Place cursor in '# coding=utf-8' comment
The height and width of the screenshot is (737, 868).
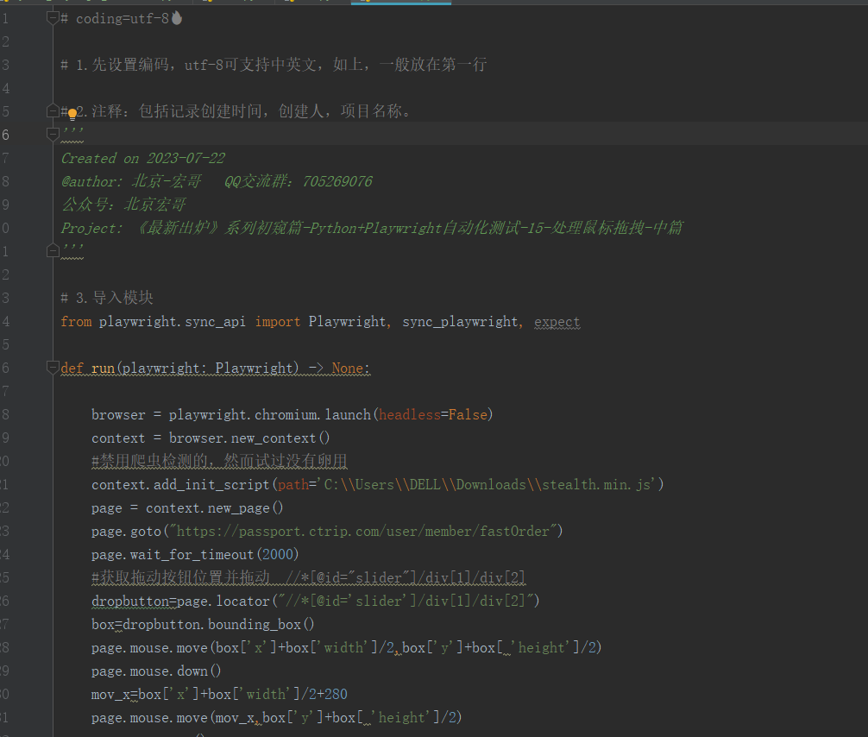tap(115, 19)
